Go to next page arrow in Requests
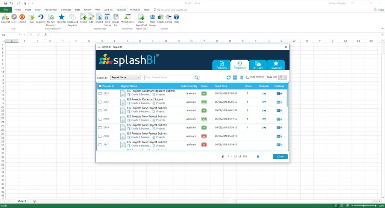 point(258,156)
